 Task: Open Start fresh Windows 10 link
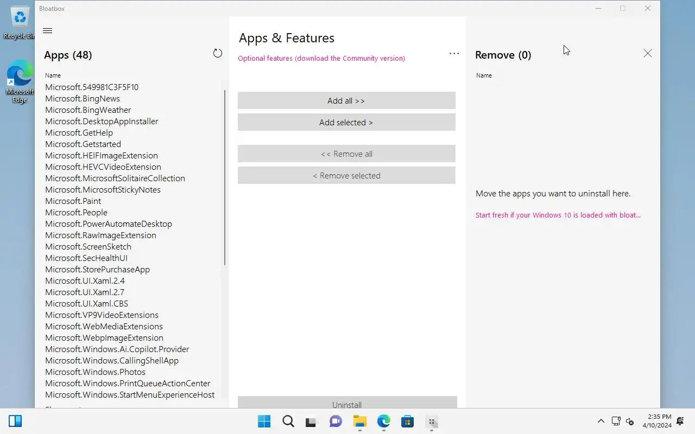tap(558, 215)
